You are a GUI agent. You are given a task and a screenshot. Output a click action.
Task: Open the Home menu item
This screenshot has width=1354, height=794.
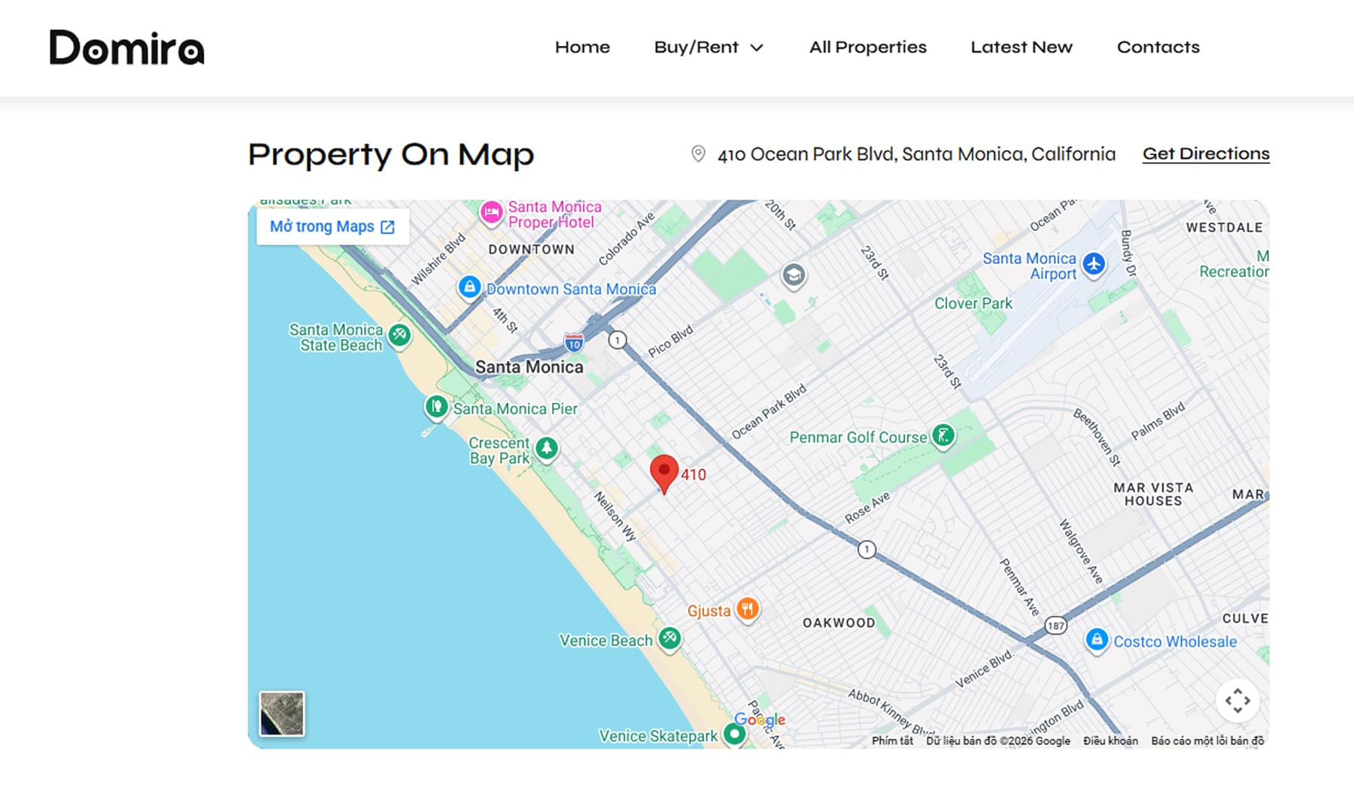(582, 47)
